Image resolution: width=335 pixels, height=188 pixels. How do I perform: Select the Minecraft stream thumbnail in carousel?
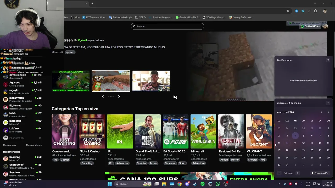click(x=111, y=81)
